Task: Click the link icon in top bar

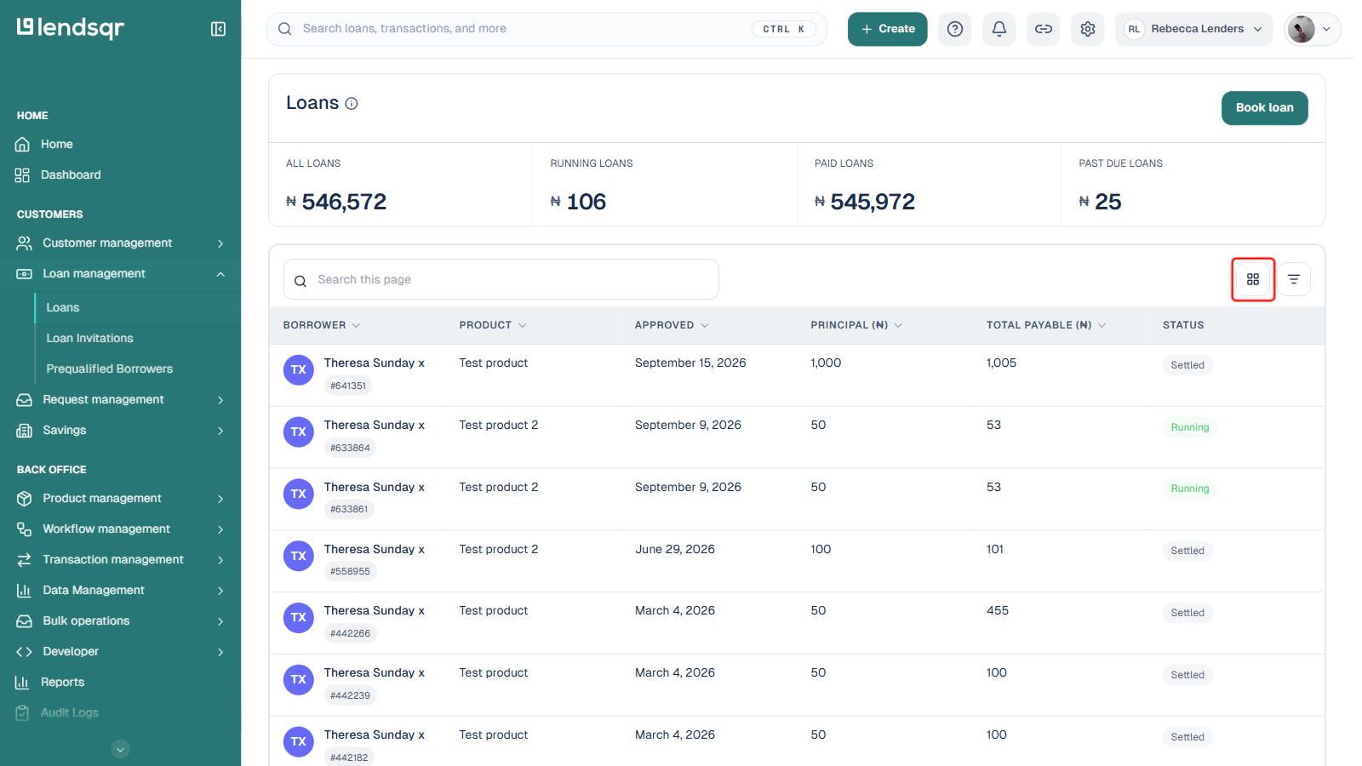Action: [1044, 29]
